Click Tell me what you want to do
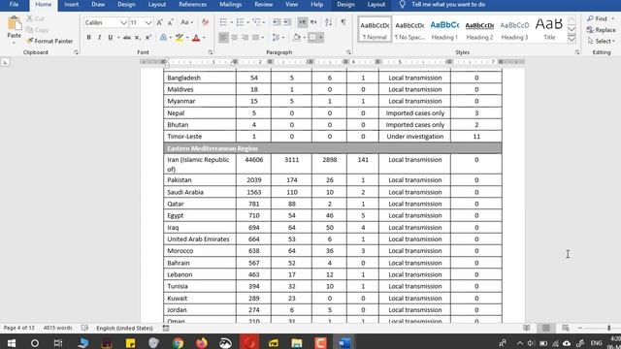The height and width of the screenshot is (349, 621). tap(448, 5)
